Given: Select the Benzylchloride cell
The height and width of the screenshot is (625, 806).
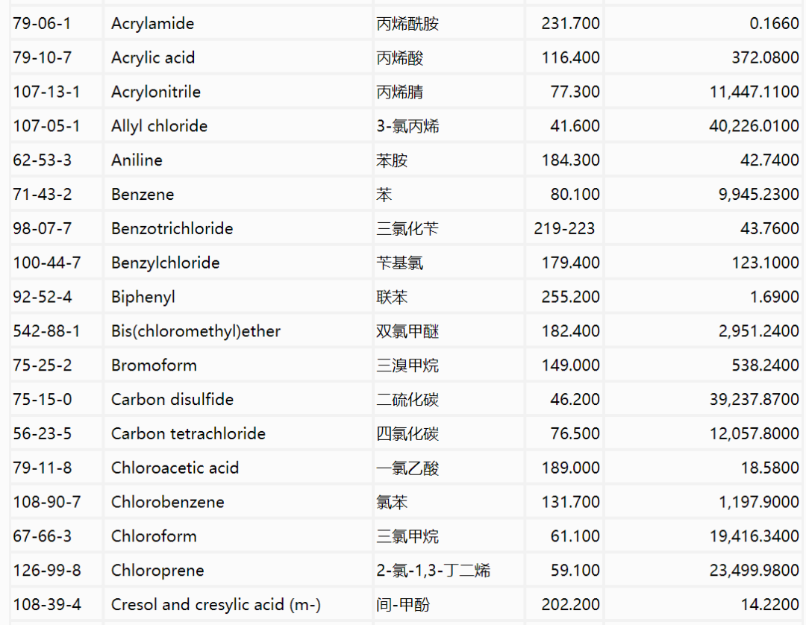Looking at the screenshot, I should point(165,263).
